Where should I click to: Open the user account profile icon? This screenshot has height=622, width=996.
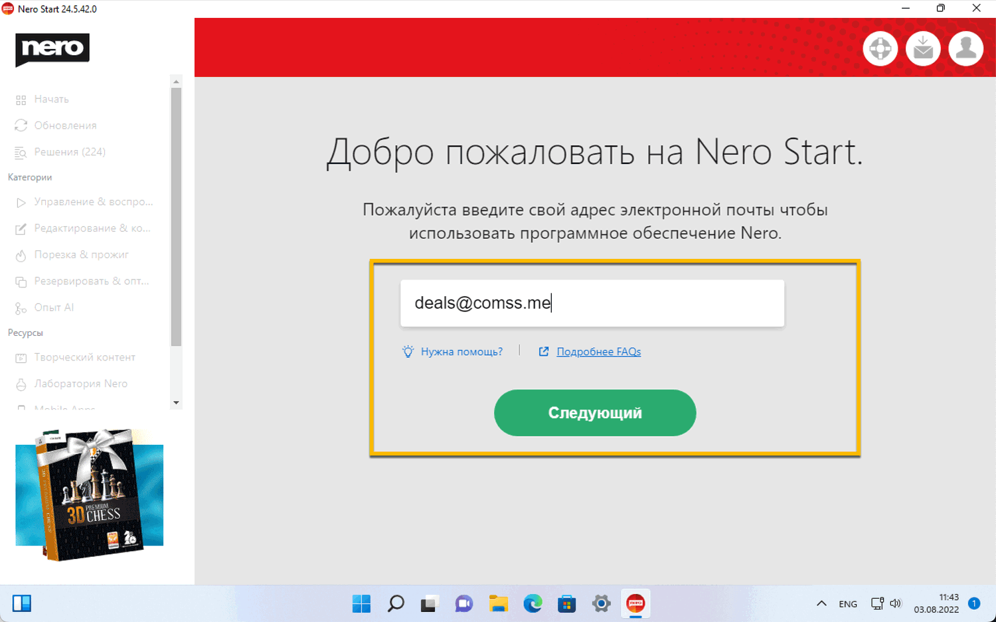[966, 48]
